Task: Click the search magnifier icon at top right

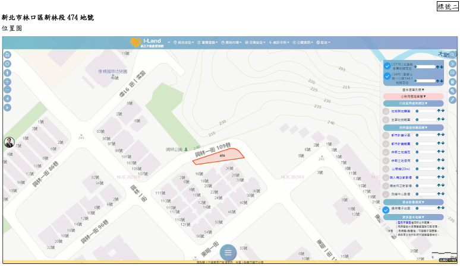Action: tap(452, 55)
